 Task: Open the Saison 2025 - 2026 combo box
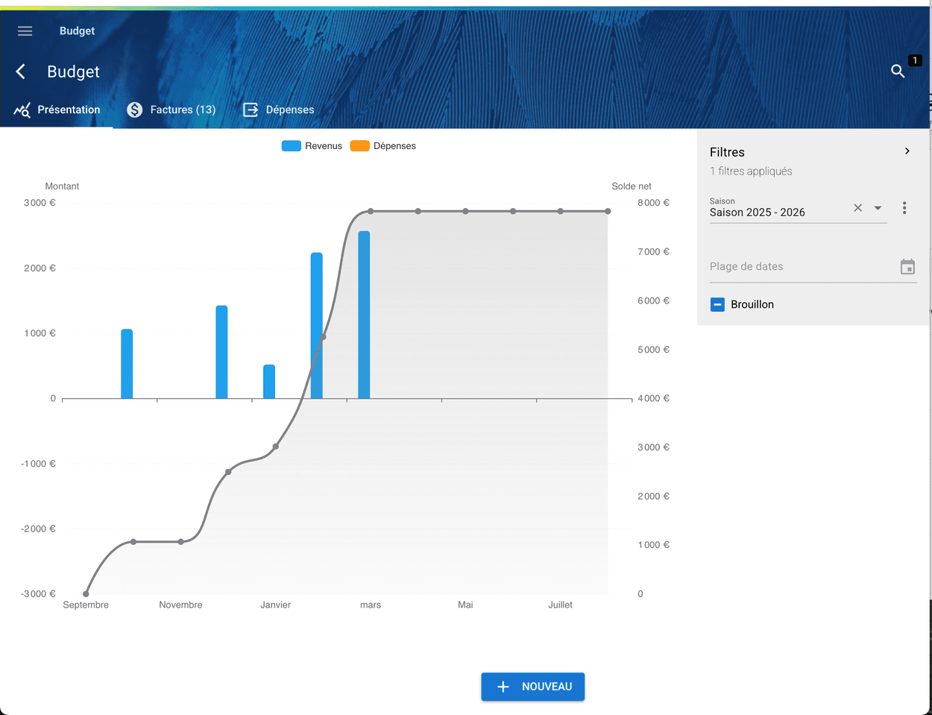775,212
